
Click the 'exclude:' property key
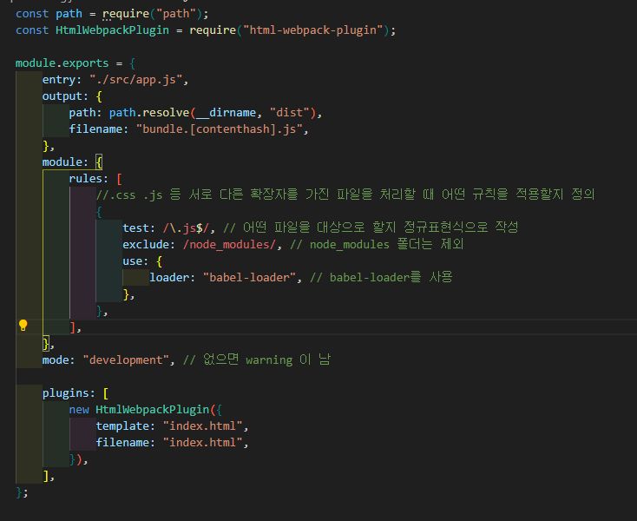[148, 244]
